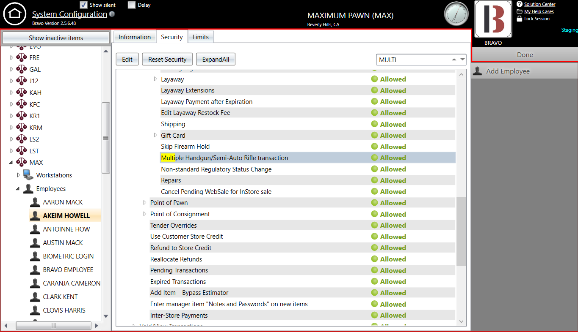Open the Limits tab
578x332 pixels.
pos(201,37)
